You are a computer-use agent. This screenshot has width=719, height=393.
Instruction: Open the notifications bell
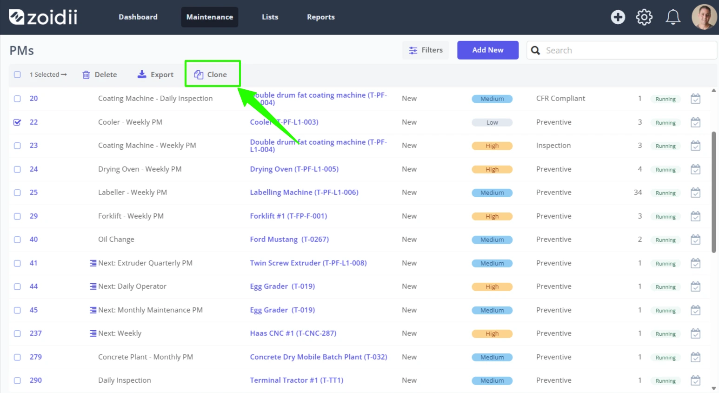click(672, 17)
